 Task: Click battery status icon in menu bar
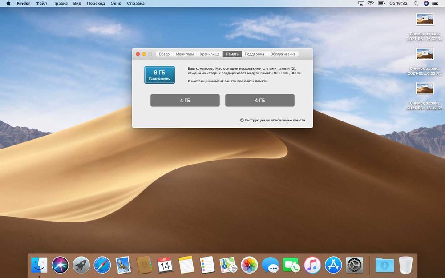[x=381, y=4]
